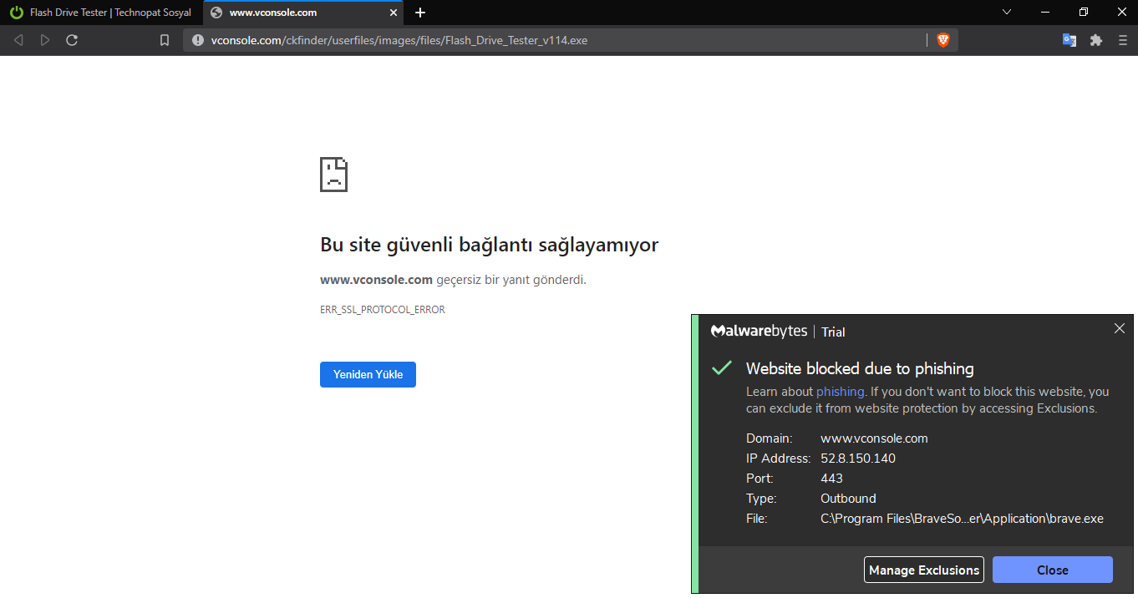Click the Close button in the Malwarebytes popup

(x=1053, y=570)
